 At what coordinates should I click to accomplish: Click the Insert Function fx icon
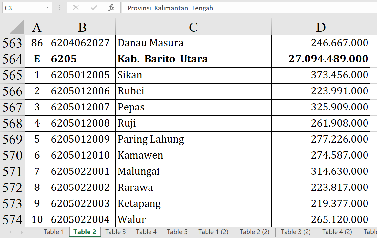[111, 8]
